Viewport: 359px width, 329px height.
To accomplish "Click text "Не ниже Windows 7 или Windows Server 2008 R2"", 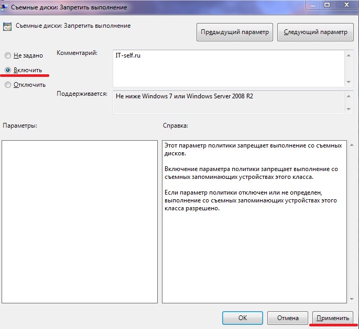I will [184, 96].
